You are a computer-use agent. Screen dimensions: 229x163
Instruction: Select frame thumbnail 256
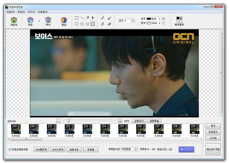(141, 129)
